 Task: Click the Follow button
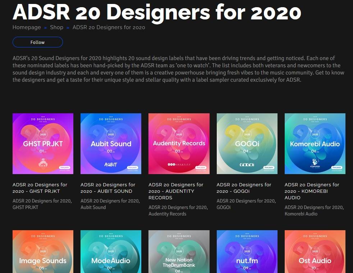point(37,42)
